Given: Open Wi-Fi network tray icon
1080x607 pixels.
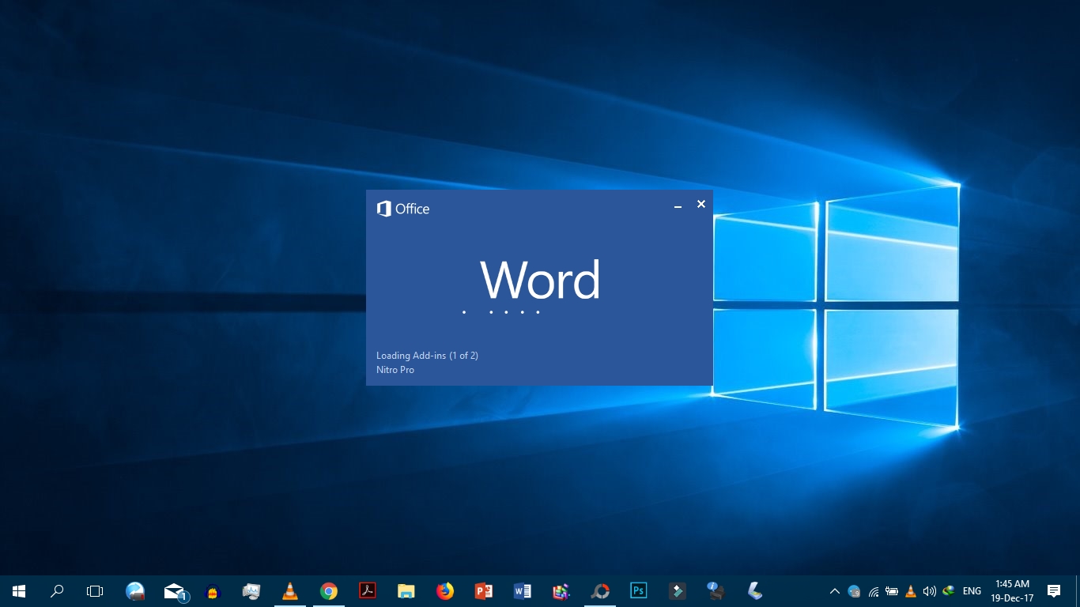Looking at the screenshot, I should pyautogui.click(x=874, y=591).
